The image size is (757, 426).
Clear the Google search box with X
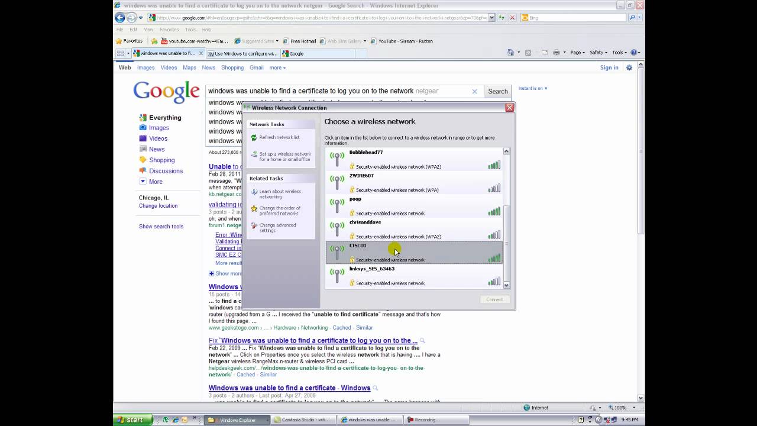474,91
